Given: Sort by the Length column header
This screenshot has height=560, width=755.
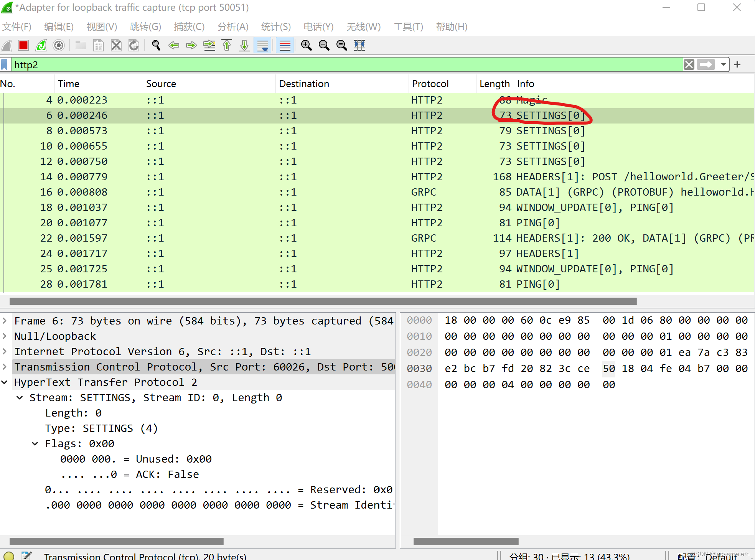Looking at the screenshot, I should click(495, 84).
